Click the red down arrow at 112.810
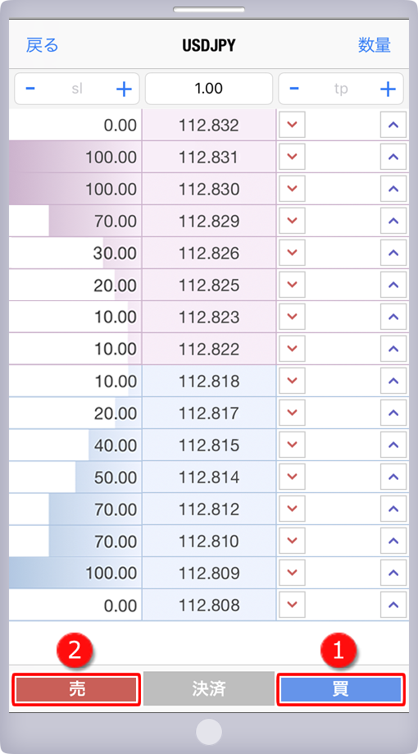 [292, 541]
